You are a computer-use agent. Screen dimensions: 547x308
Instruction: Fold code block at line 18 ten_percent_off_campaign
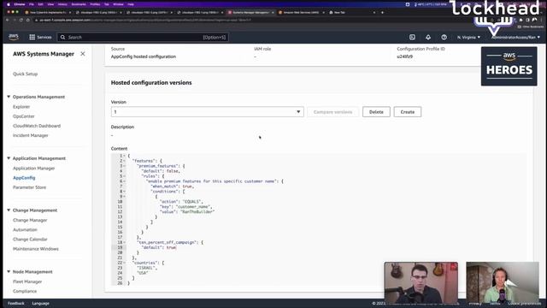pyautogui.click(x=125, y=242)
